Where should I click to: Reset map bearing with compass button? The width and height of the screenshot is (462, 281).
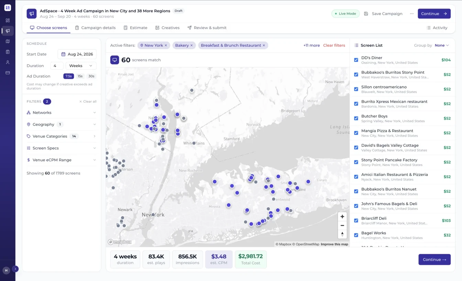[342, 234]
